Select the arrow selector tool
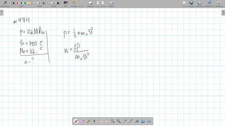The image size is (225, 126). pos(94,121)
